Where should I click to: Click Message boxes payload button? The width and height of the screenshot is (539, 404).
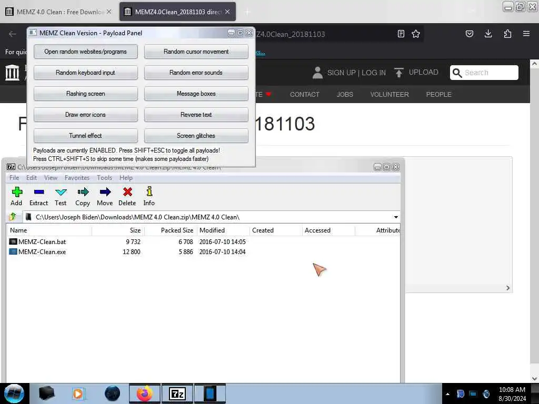[x=196, y=94]
